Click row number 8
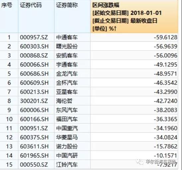182x170 pixels. (9, 101)
